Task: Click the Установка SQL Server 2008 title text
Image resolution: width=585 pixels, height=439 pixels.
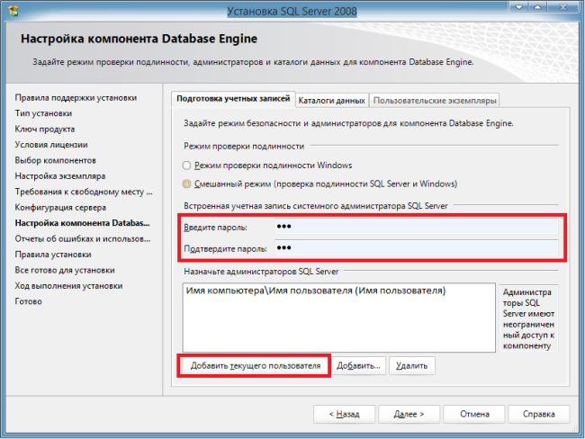Action: tap(292, 11)
